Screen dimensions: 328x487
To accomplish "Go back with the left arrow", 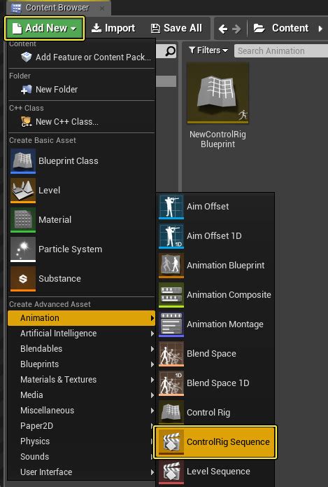I will tap(223, 29).
